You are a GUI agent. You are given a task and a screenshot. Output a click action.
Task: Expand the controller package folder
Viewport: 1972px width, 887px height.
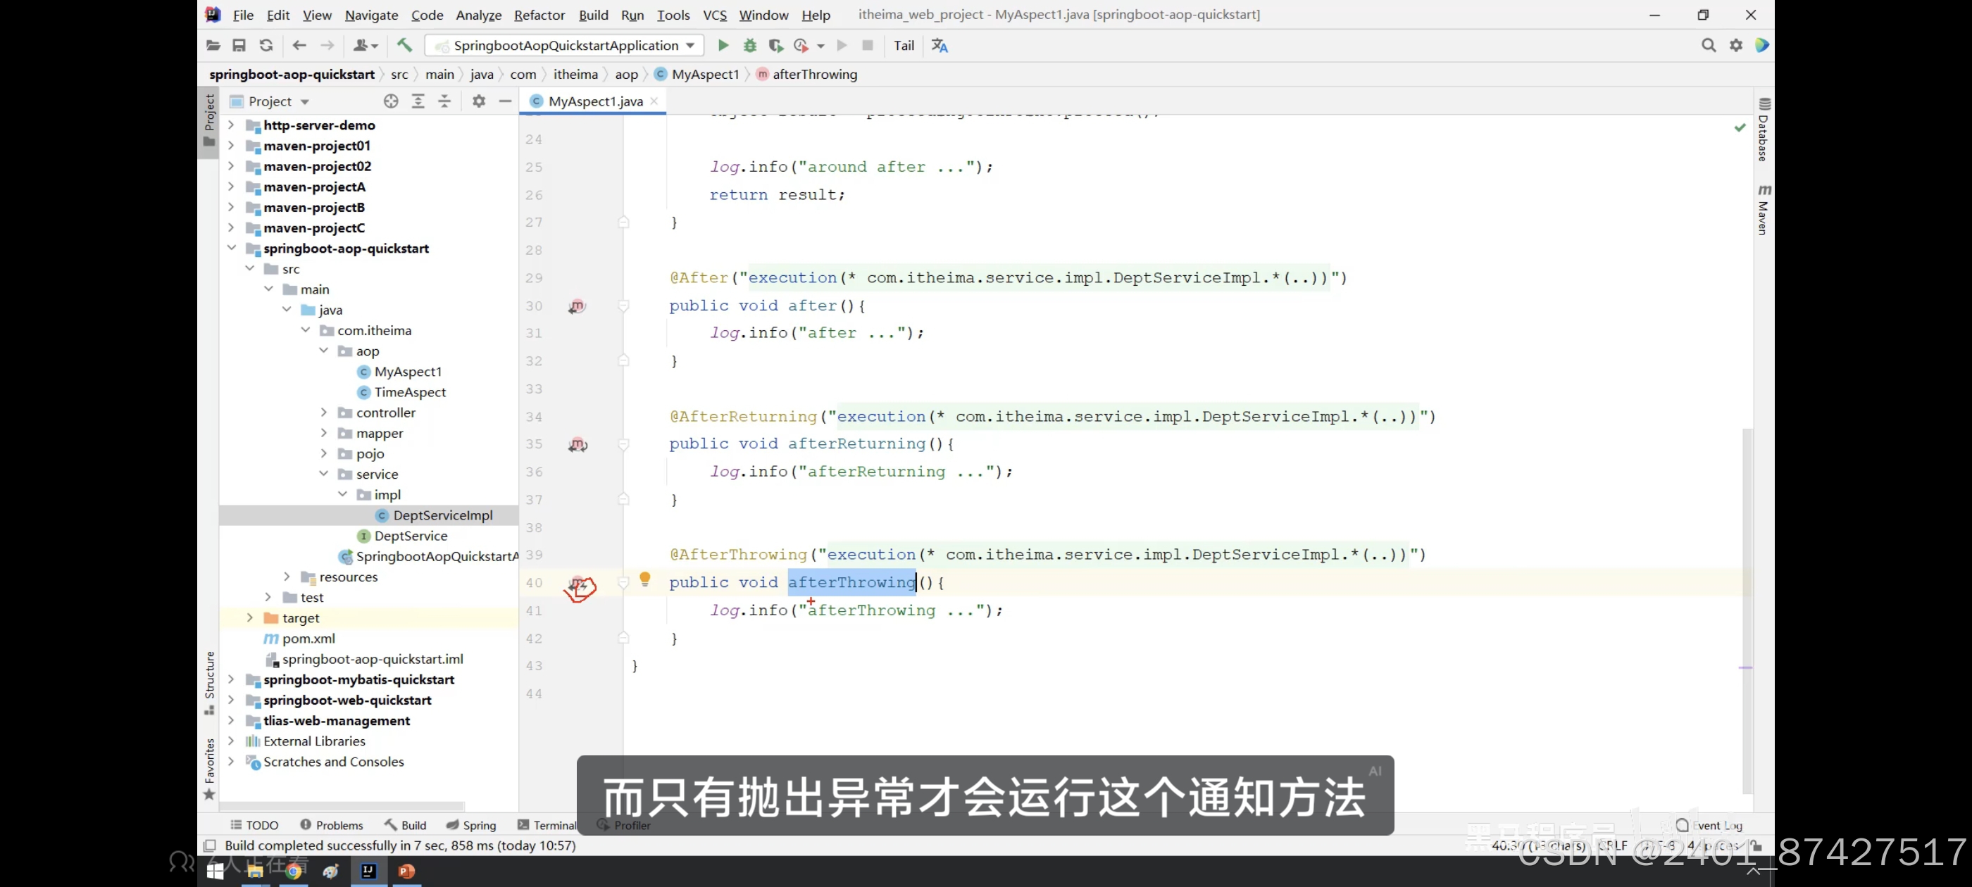(324, 413)
